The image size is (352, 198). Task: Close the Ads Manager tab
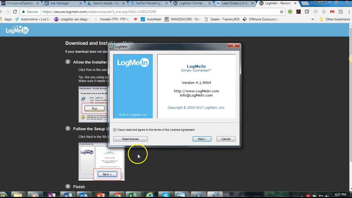click(x=81, y=3)
